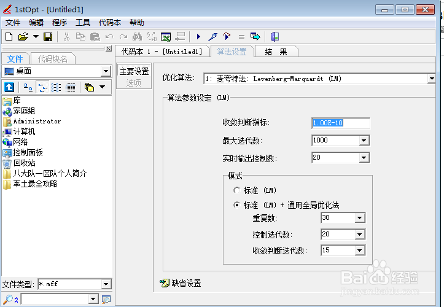This screenshot has height=307, width=444.
Task: Open the 编辑 menu
Action: point(36,22)
